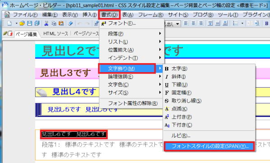270x163 pixels.
Task: Expand the 論理強調(E) submenu
Action: click(132, 76)
